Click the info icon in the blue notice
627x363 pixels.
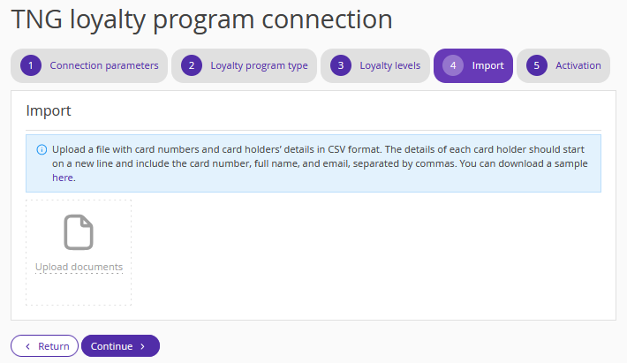click(x=42, y=149)
